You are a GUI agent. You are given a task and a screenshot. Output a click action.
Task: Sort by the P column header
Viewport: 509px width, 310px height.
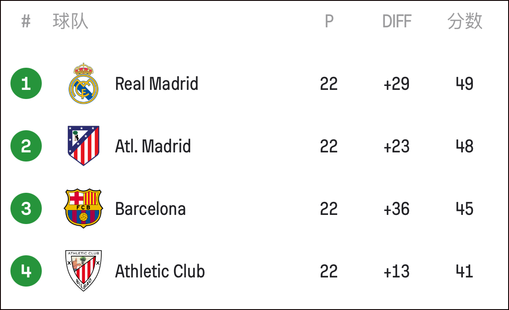[329, 21]
